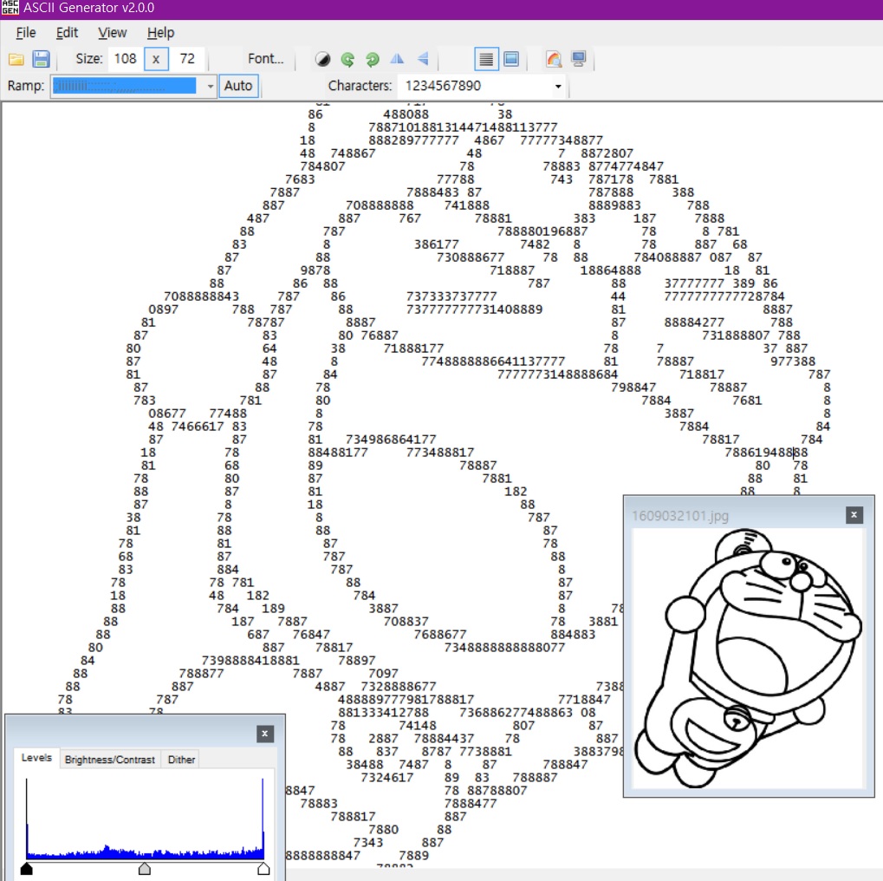
Task: Expand the Characters dropdown arrow
Action: 558,86
